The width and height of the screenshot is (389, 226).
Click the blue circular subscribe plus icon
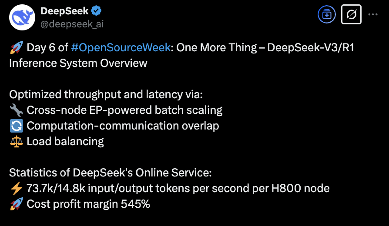point(326,15)
